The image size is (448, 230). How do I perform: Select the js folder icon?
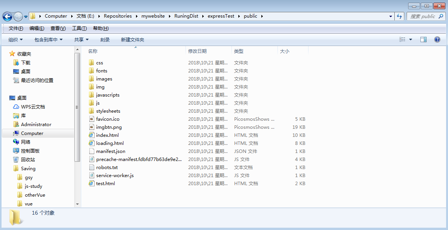[x=92, y=103]
